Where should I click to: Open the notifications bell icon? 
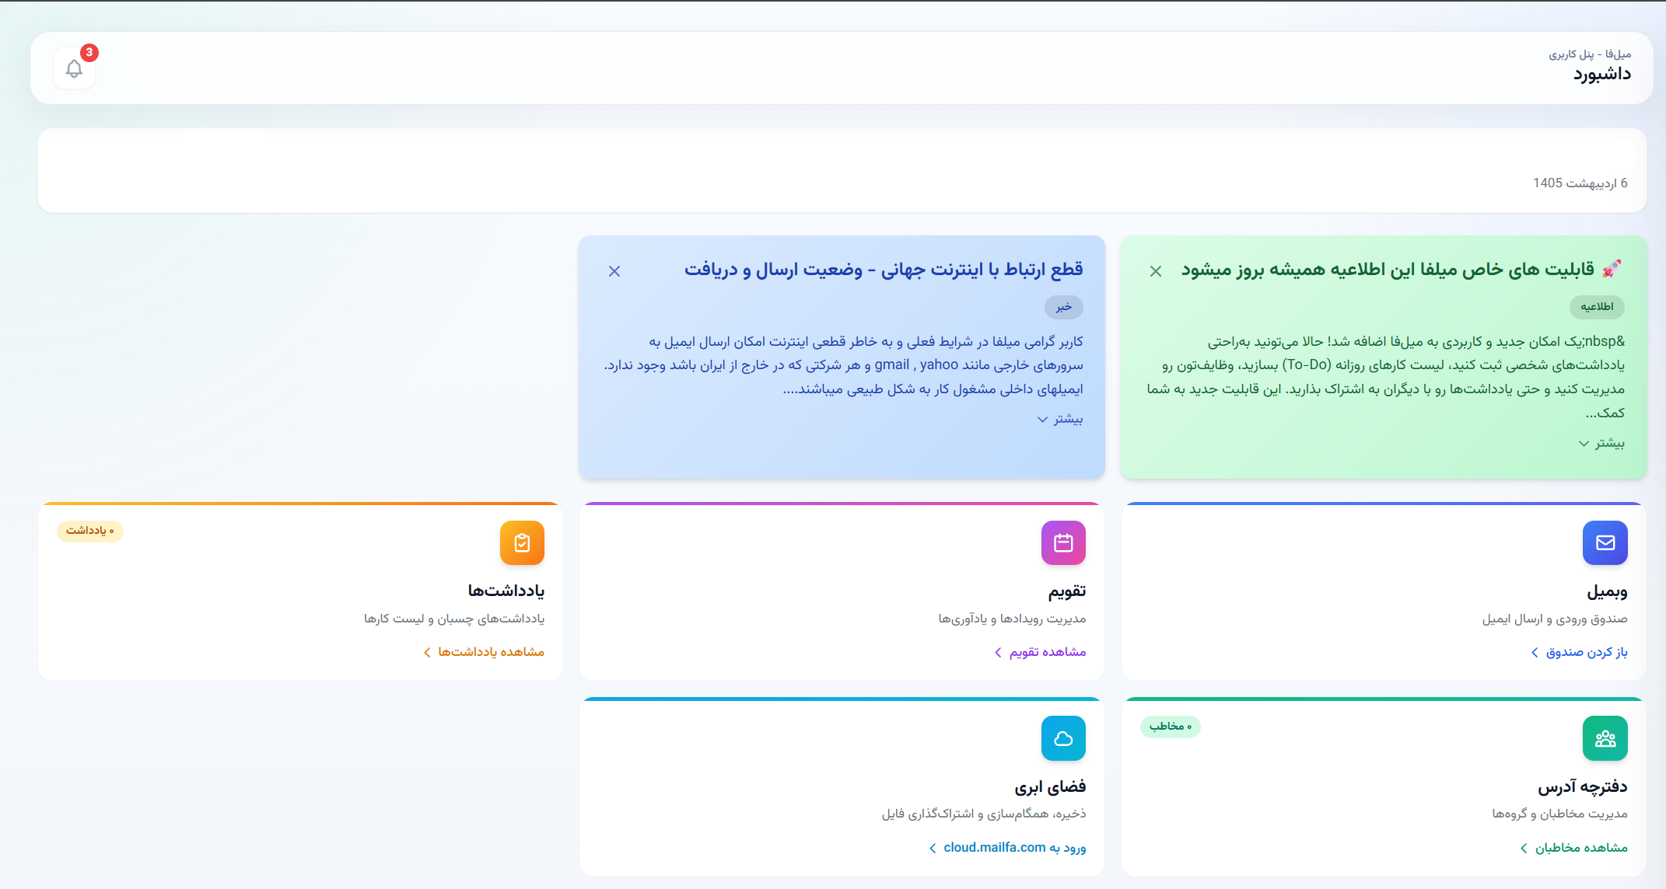pos(75,69)
